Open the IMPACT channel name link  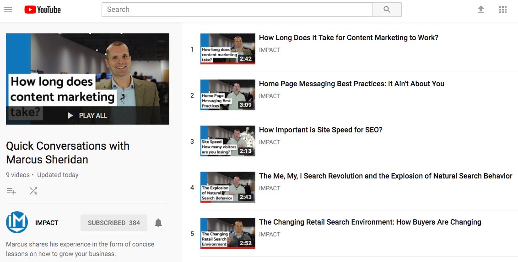click(47, 223)
